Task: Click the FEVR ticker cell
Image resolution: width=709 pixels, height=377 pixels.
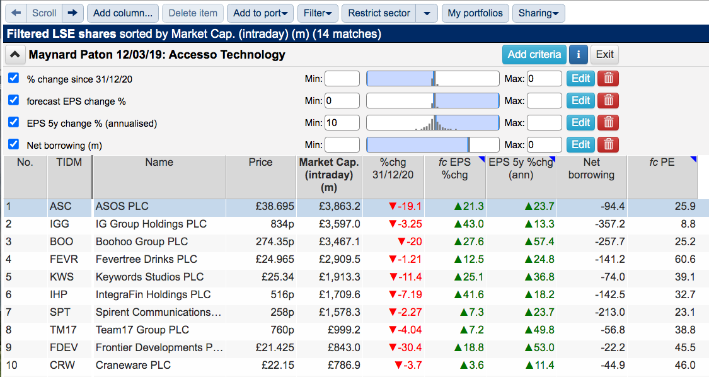Action: point(69,259)
